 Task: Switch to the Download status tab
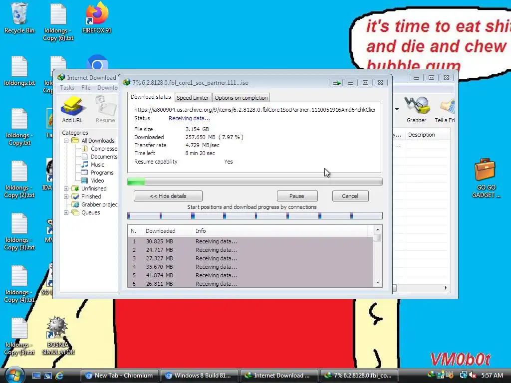pyautogui.click(x=151, y=97)
